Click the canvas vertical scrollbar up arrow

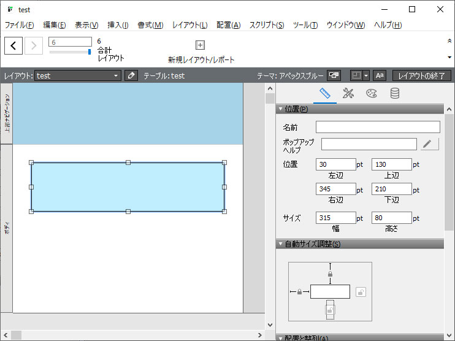click(270, 88)
